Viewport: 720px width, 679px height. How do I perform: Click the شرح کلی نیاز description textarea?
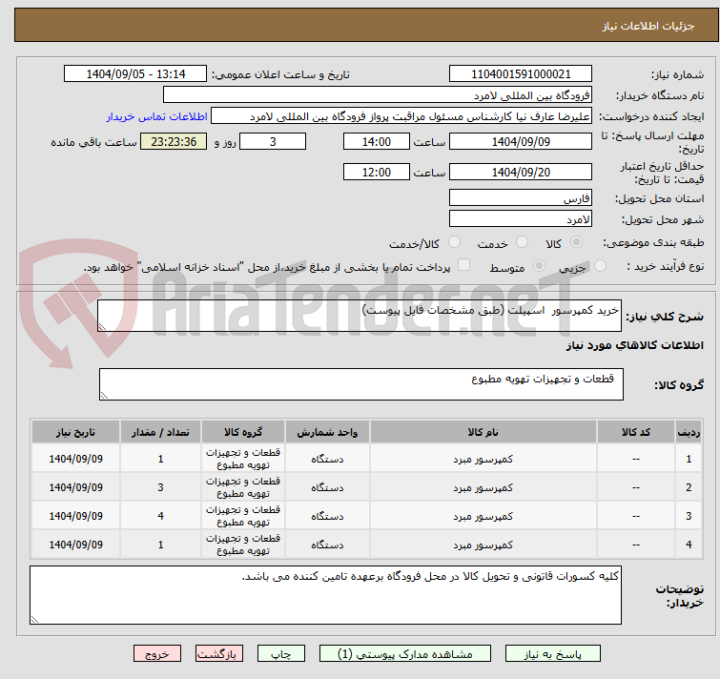click(360, 316)
